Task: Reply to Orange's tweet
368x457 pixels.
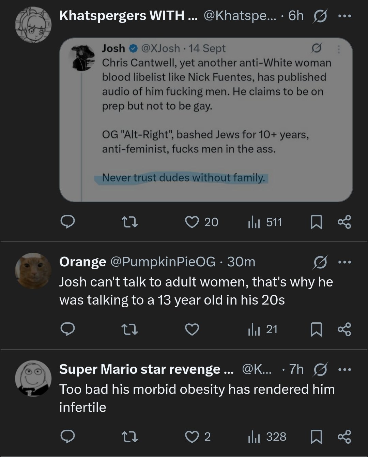Action: click(67, 329)
